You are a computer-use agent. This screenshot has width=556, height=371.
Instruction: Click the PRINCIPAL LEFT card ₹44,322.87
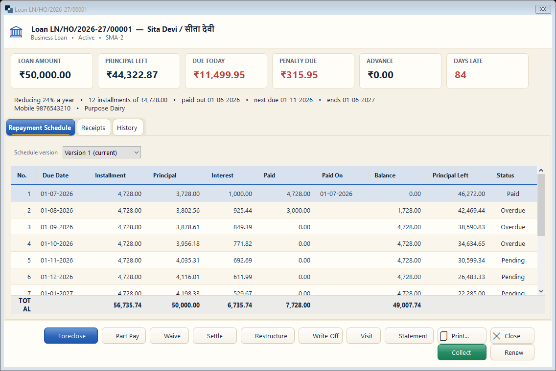139,71
